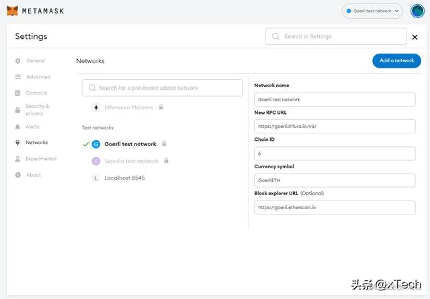Close the Settings page
This screenshot has height=299, width=430.
(415, 37)
